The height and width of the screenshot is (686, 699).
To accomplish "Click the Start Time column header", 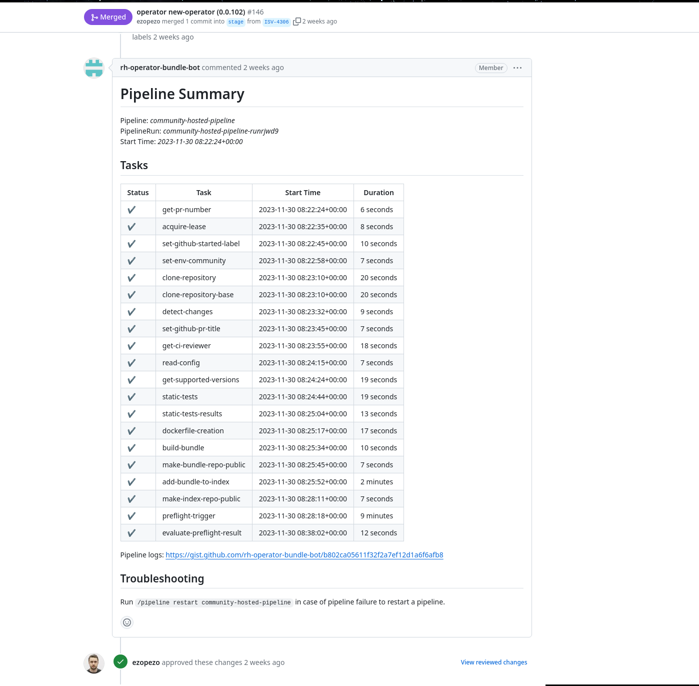I will (303, 193).
